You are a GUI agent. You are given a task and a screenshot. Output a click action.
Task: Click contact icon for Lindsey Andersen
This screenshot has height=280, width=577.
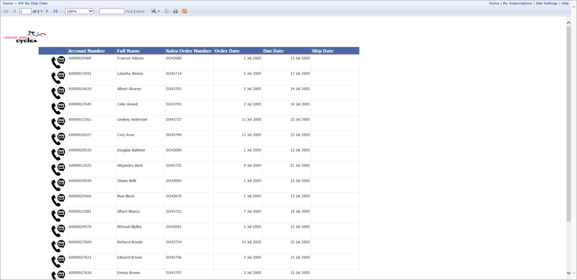58,123
